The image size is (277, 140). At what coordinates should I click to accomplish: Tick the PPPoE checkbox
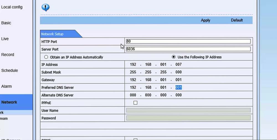[135, 103]
